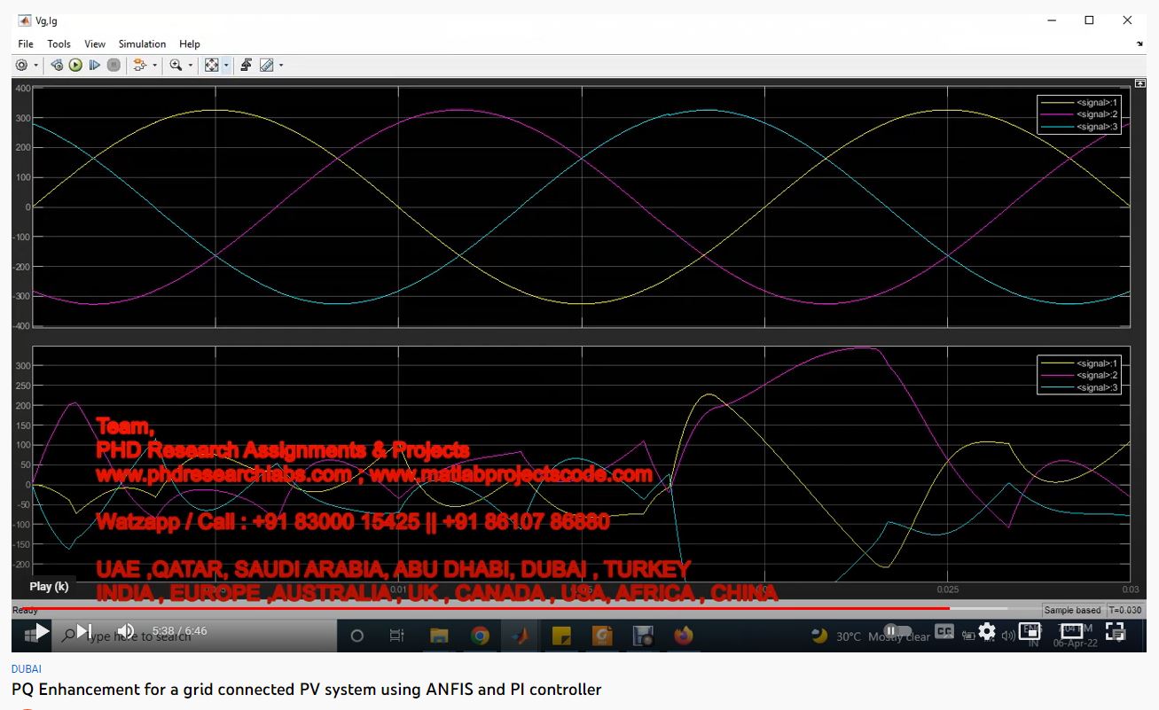
Task: Open dropdown arrow beside Cursor Measurements icon
Action: [281, 65]
